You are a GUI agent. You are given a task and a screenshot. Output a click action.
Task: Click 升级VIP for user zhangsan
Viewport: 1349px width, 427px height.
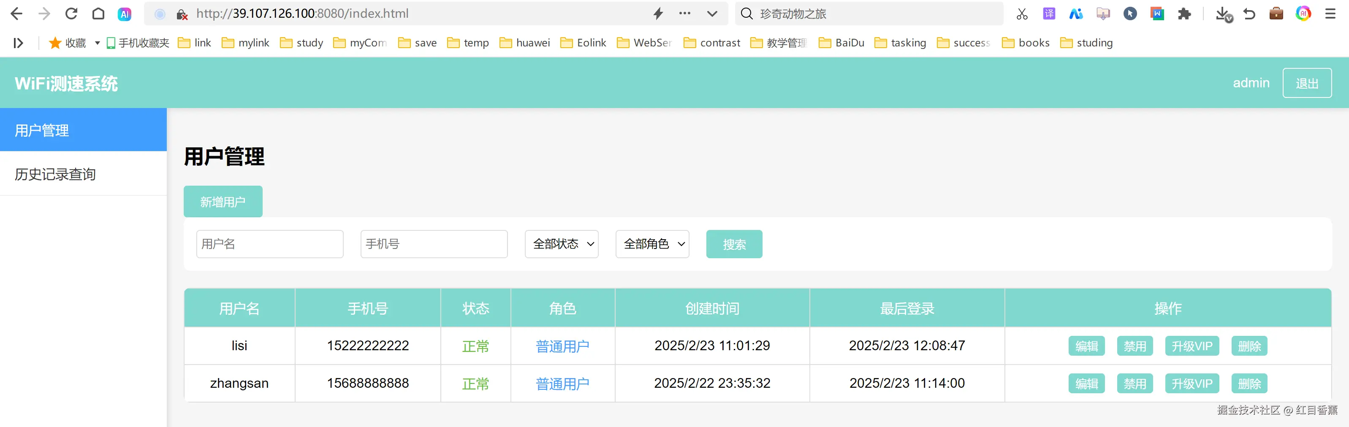point(1192,384)
